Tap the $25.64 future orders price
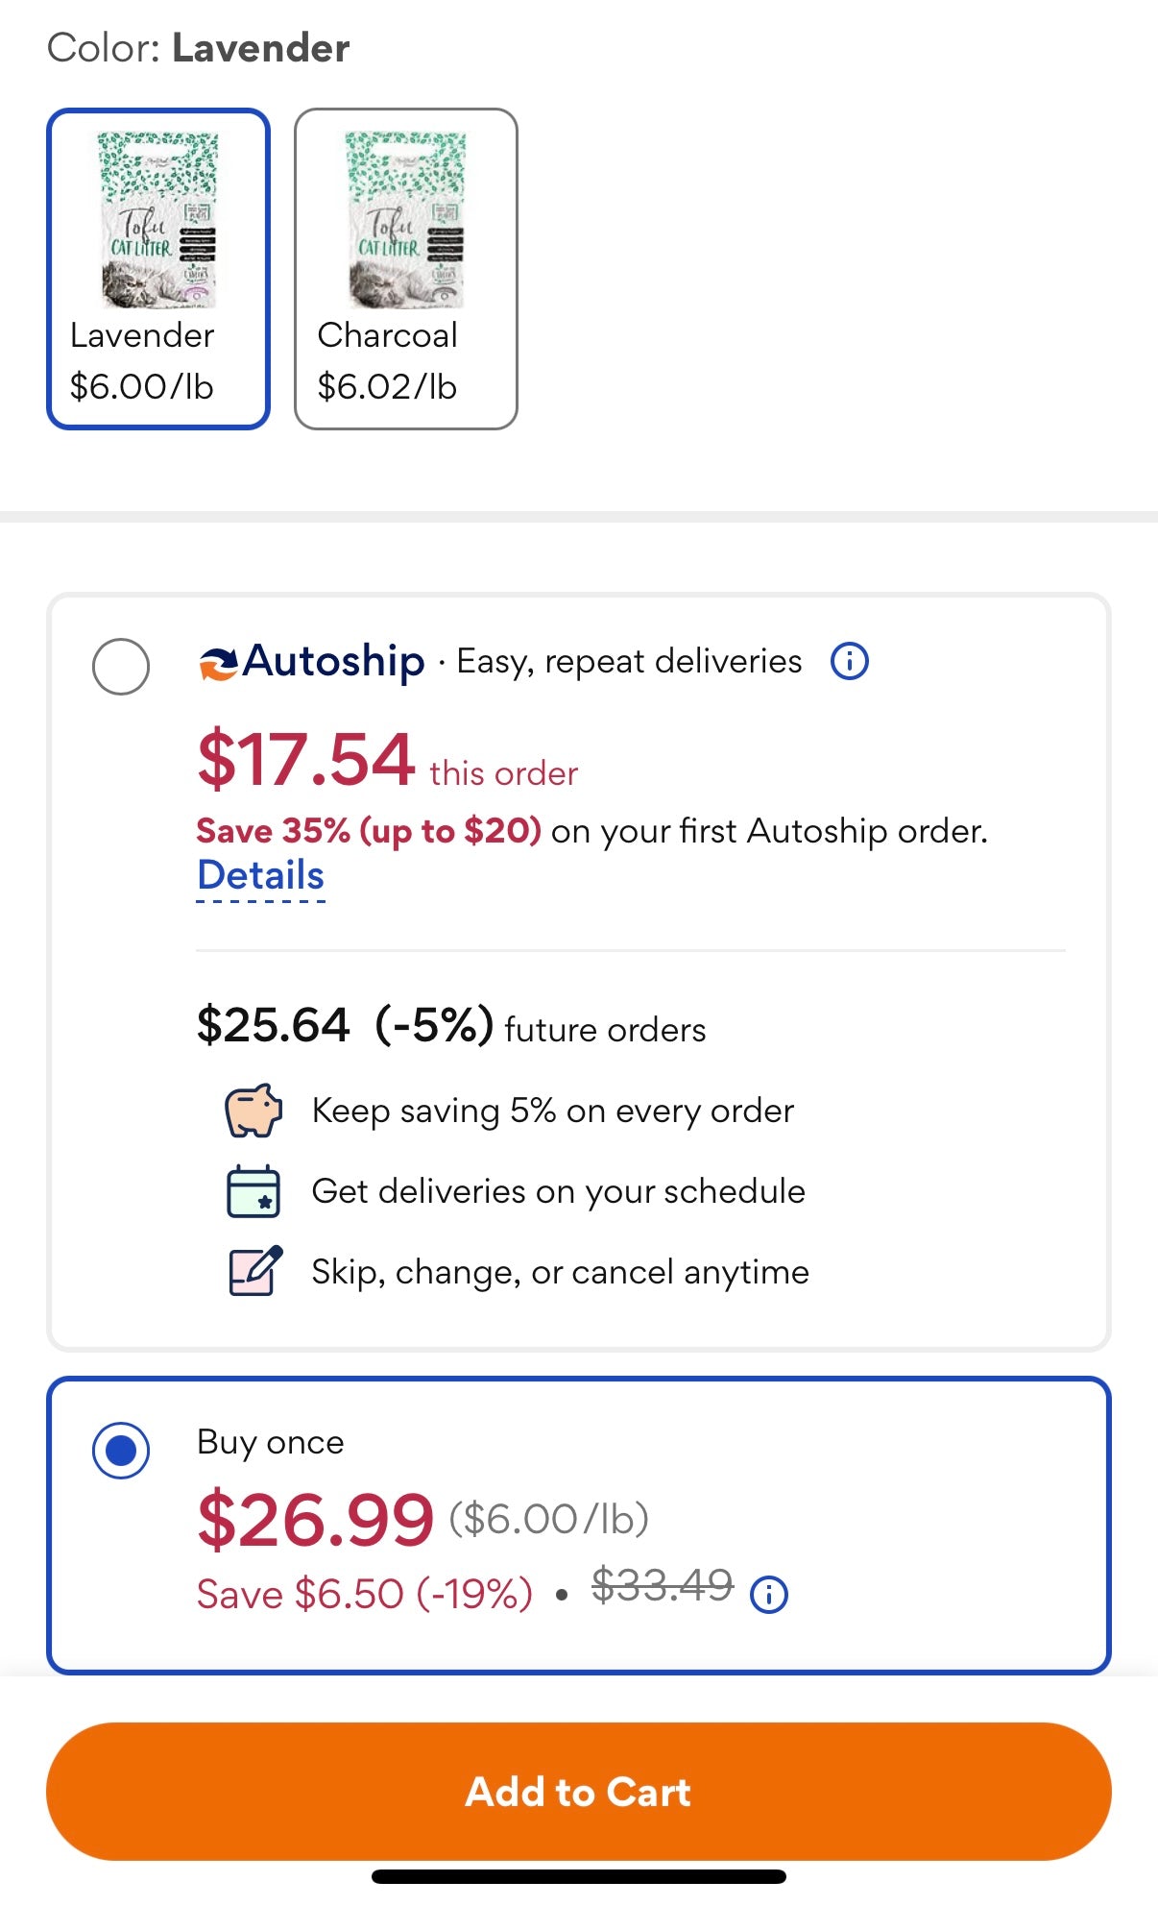Image resolution: width=1158 pixels, height=1906 pixels. [273, 1025]
